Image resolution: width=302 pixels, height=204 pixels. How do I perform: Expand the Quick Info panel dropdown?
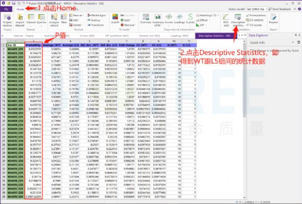293,42
